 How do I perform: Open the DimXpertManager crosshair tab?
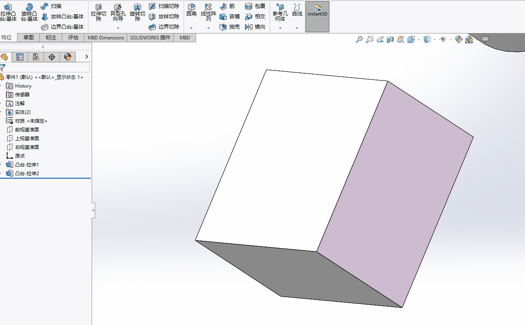click(x=52, y=57)
